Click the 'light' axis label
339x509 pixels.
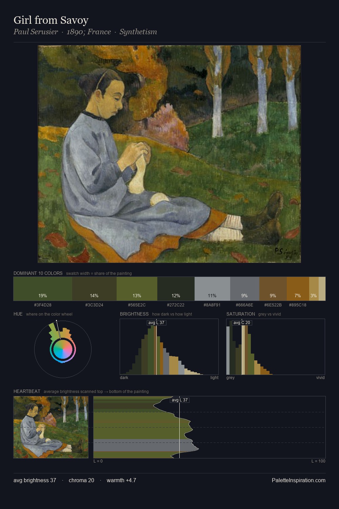pyautogui.click(x=214, y=378)
